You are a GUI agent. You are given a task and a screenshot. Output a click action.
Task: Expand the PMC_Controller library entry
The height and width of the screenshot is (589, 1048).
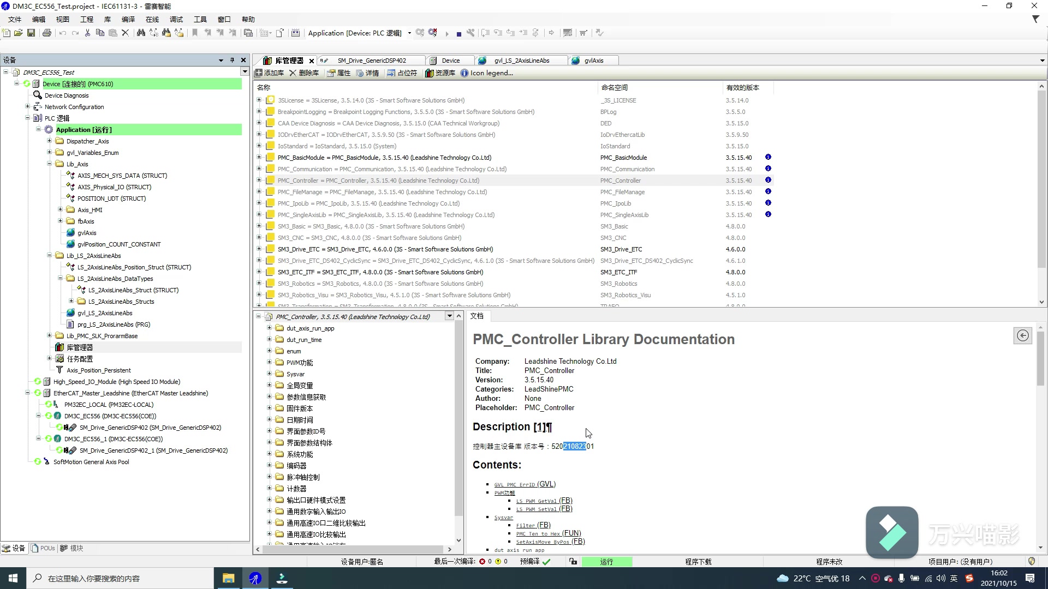tap(260, 180)
